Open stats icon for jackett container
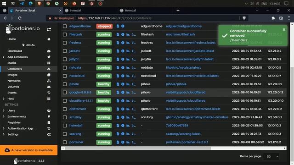The height and width of the screenshot is (165, 294). click(128, 51)
